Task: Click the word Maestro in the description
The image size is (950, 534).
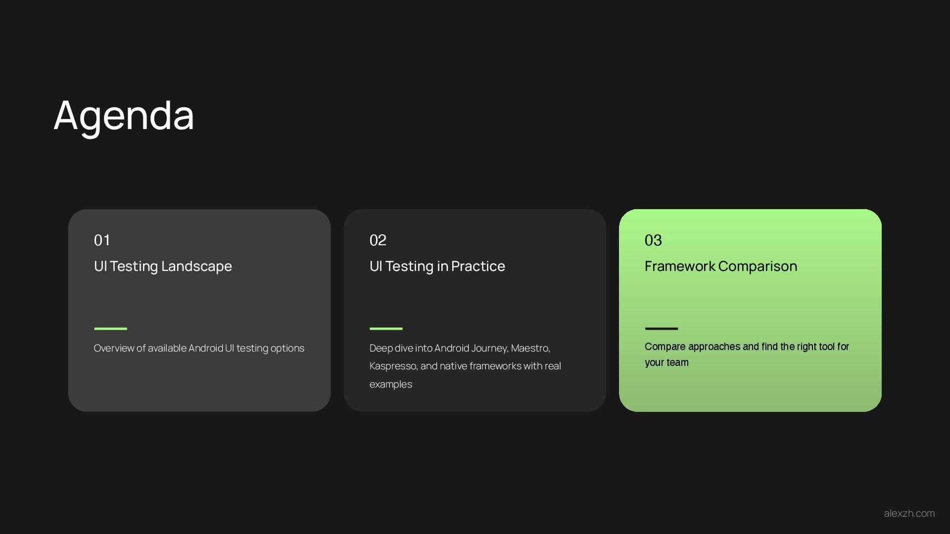Action: click(x=530, y=348)
